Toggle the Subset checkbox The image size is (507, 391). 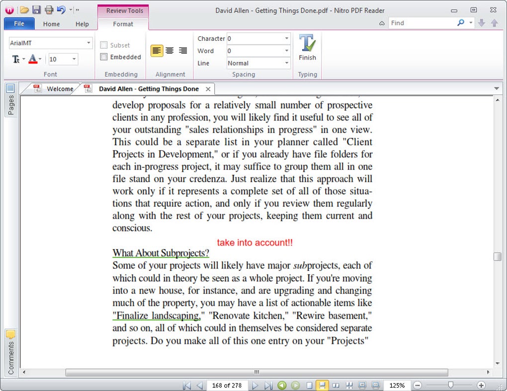[104, 45]
